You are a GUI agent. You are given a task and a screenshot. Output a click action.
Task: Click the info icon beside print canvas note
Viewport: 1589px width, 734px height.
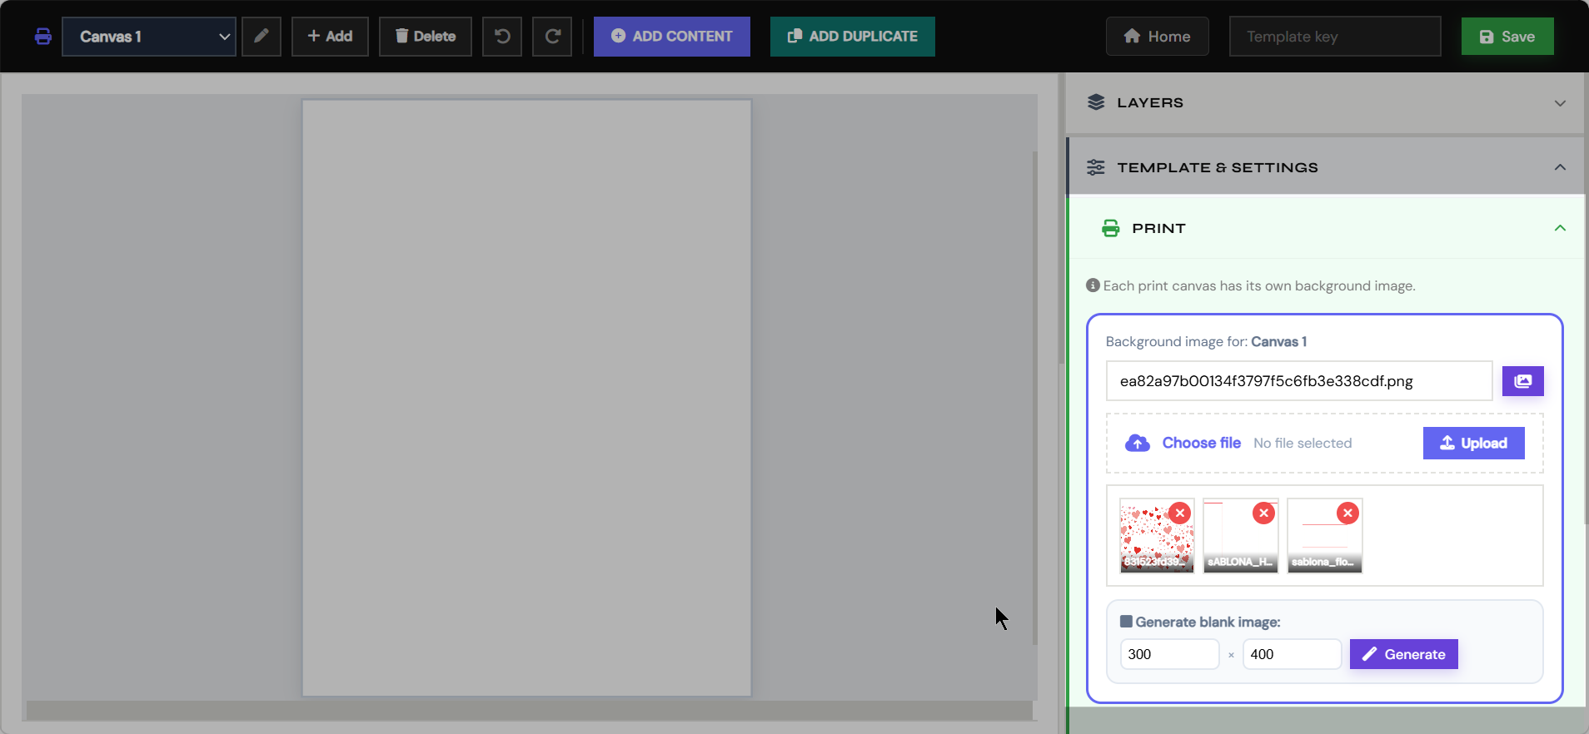click(1093, 285)
